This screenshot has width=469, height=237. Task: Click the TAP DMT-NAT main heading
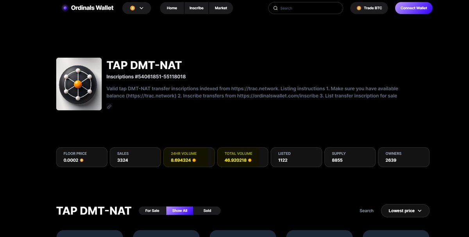144,65
